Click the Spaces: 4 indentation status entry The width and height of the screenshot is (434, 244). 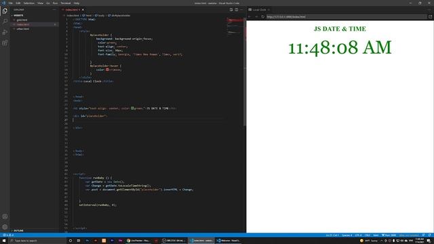(347, 235)
